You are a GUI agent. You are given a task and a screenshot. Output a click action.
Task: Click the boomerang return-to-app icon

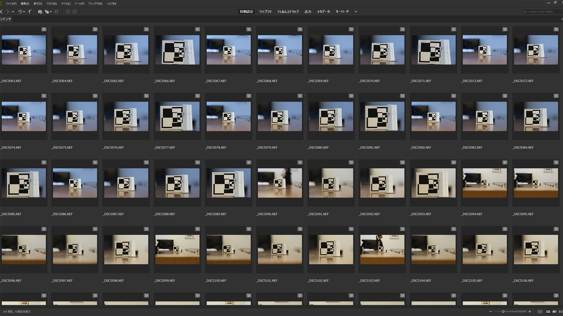pos(30,12)
